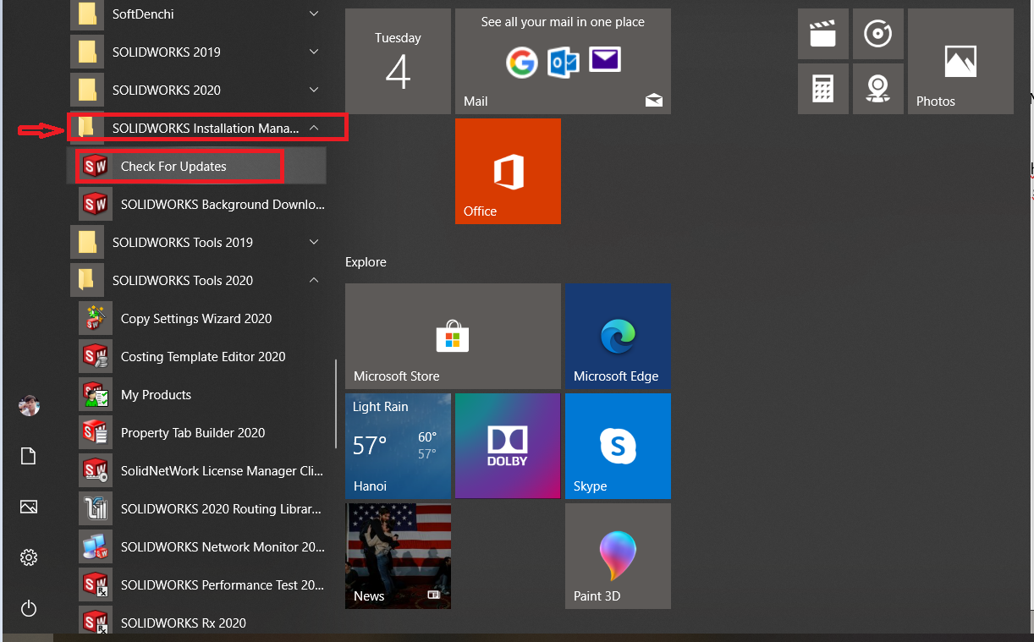
Task: Open Property Tab Builder 2020 icon
Action: (x=96, y=433)
